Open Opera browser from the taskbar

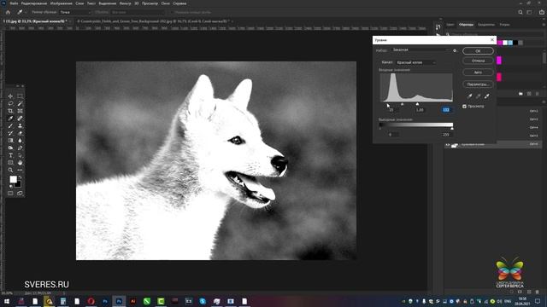point(91,301)
